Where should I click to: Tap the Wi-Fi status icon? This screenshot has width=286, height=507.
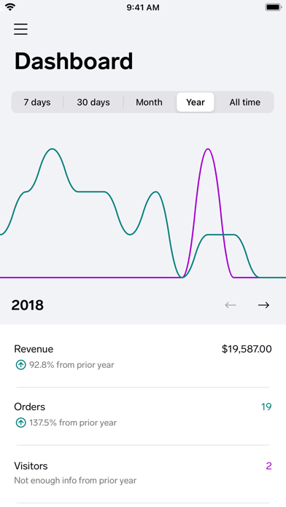coord(10,7)
